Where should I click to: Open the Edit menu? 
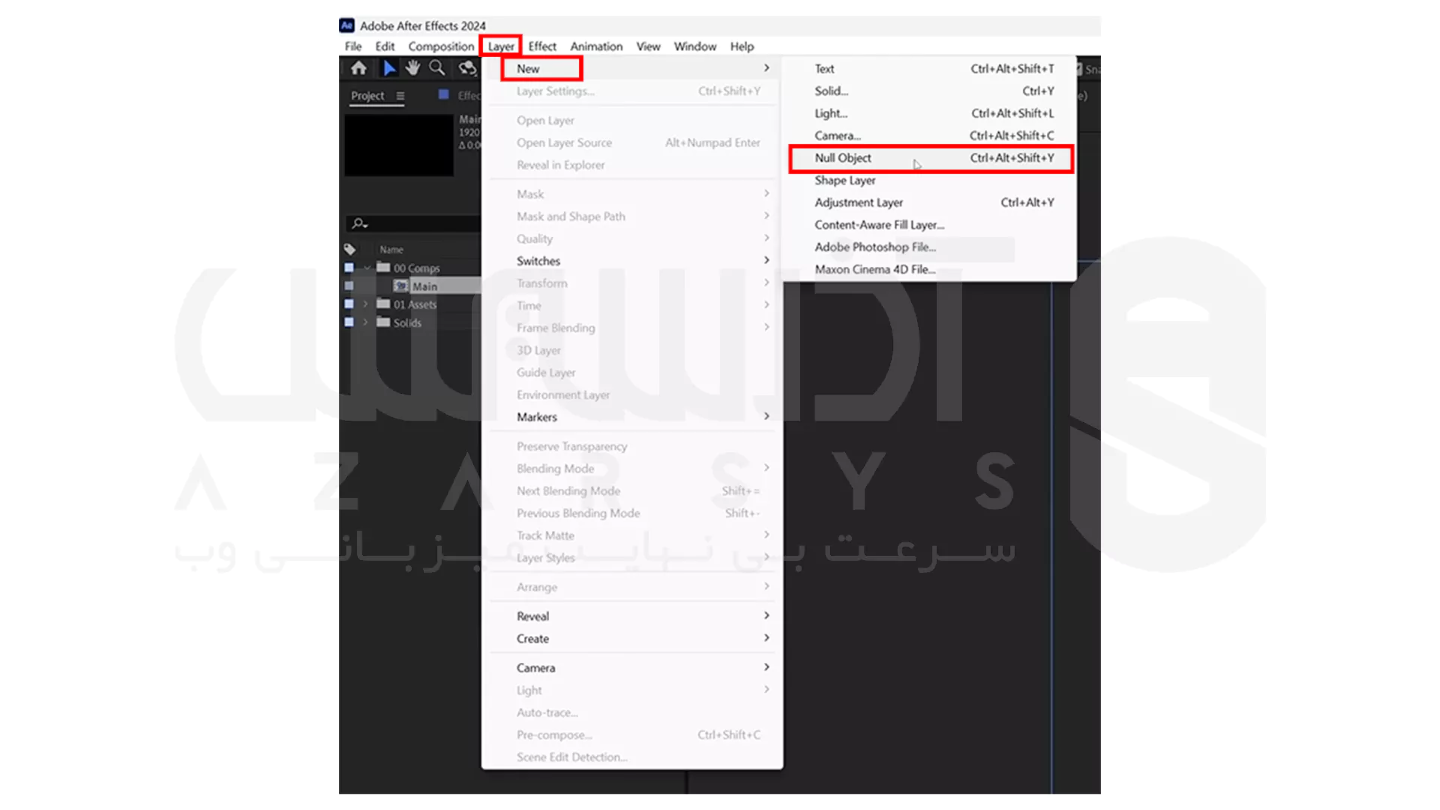pyautogui.click(x=385, y=46)
